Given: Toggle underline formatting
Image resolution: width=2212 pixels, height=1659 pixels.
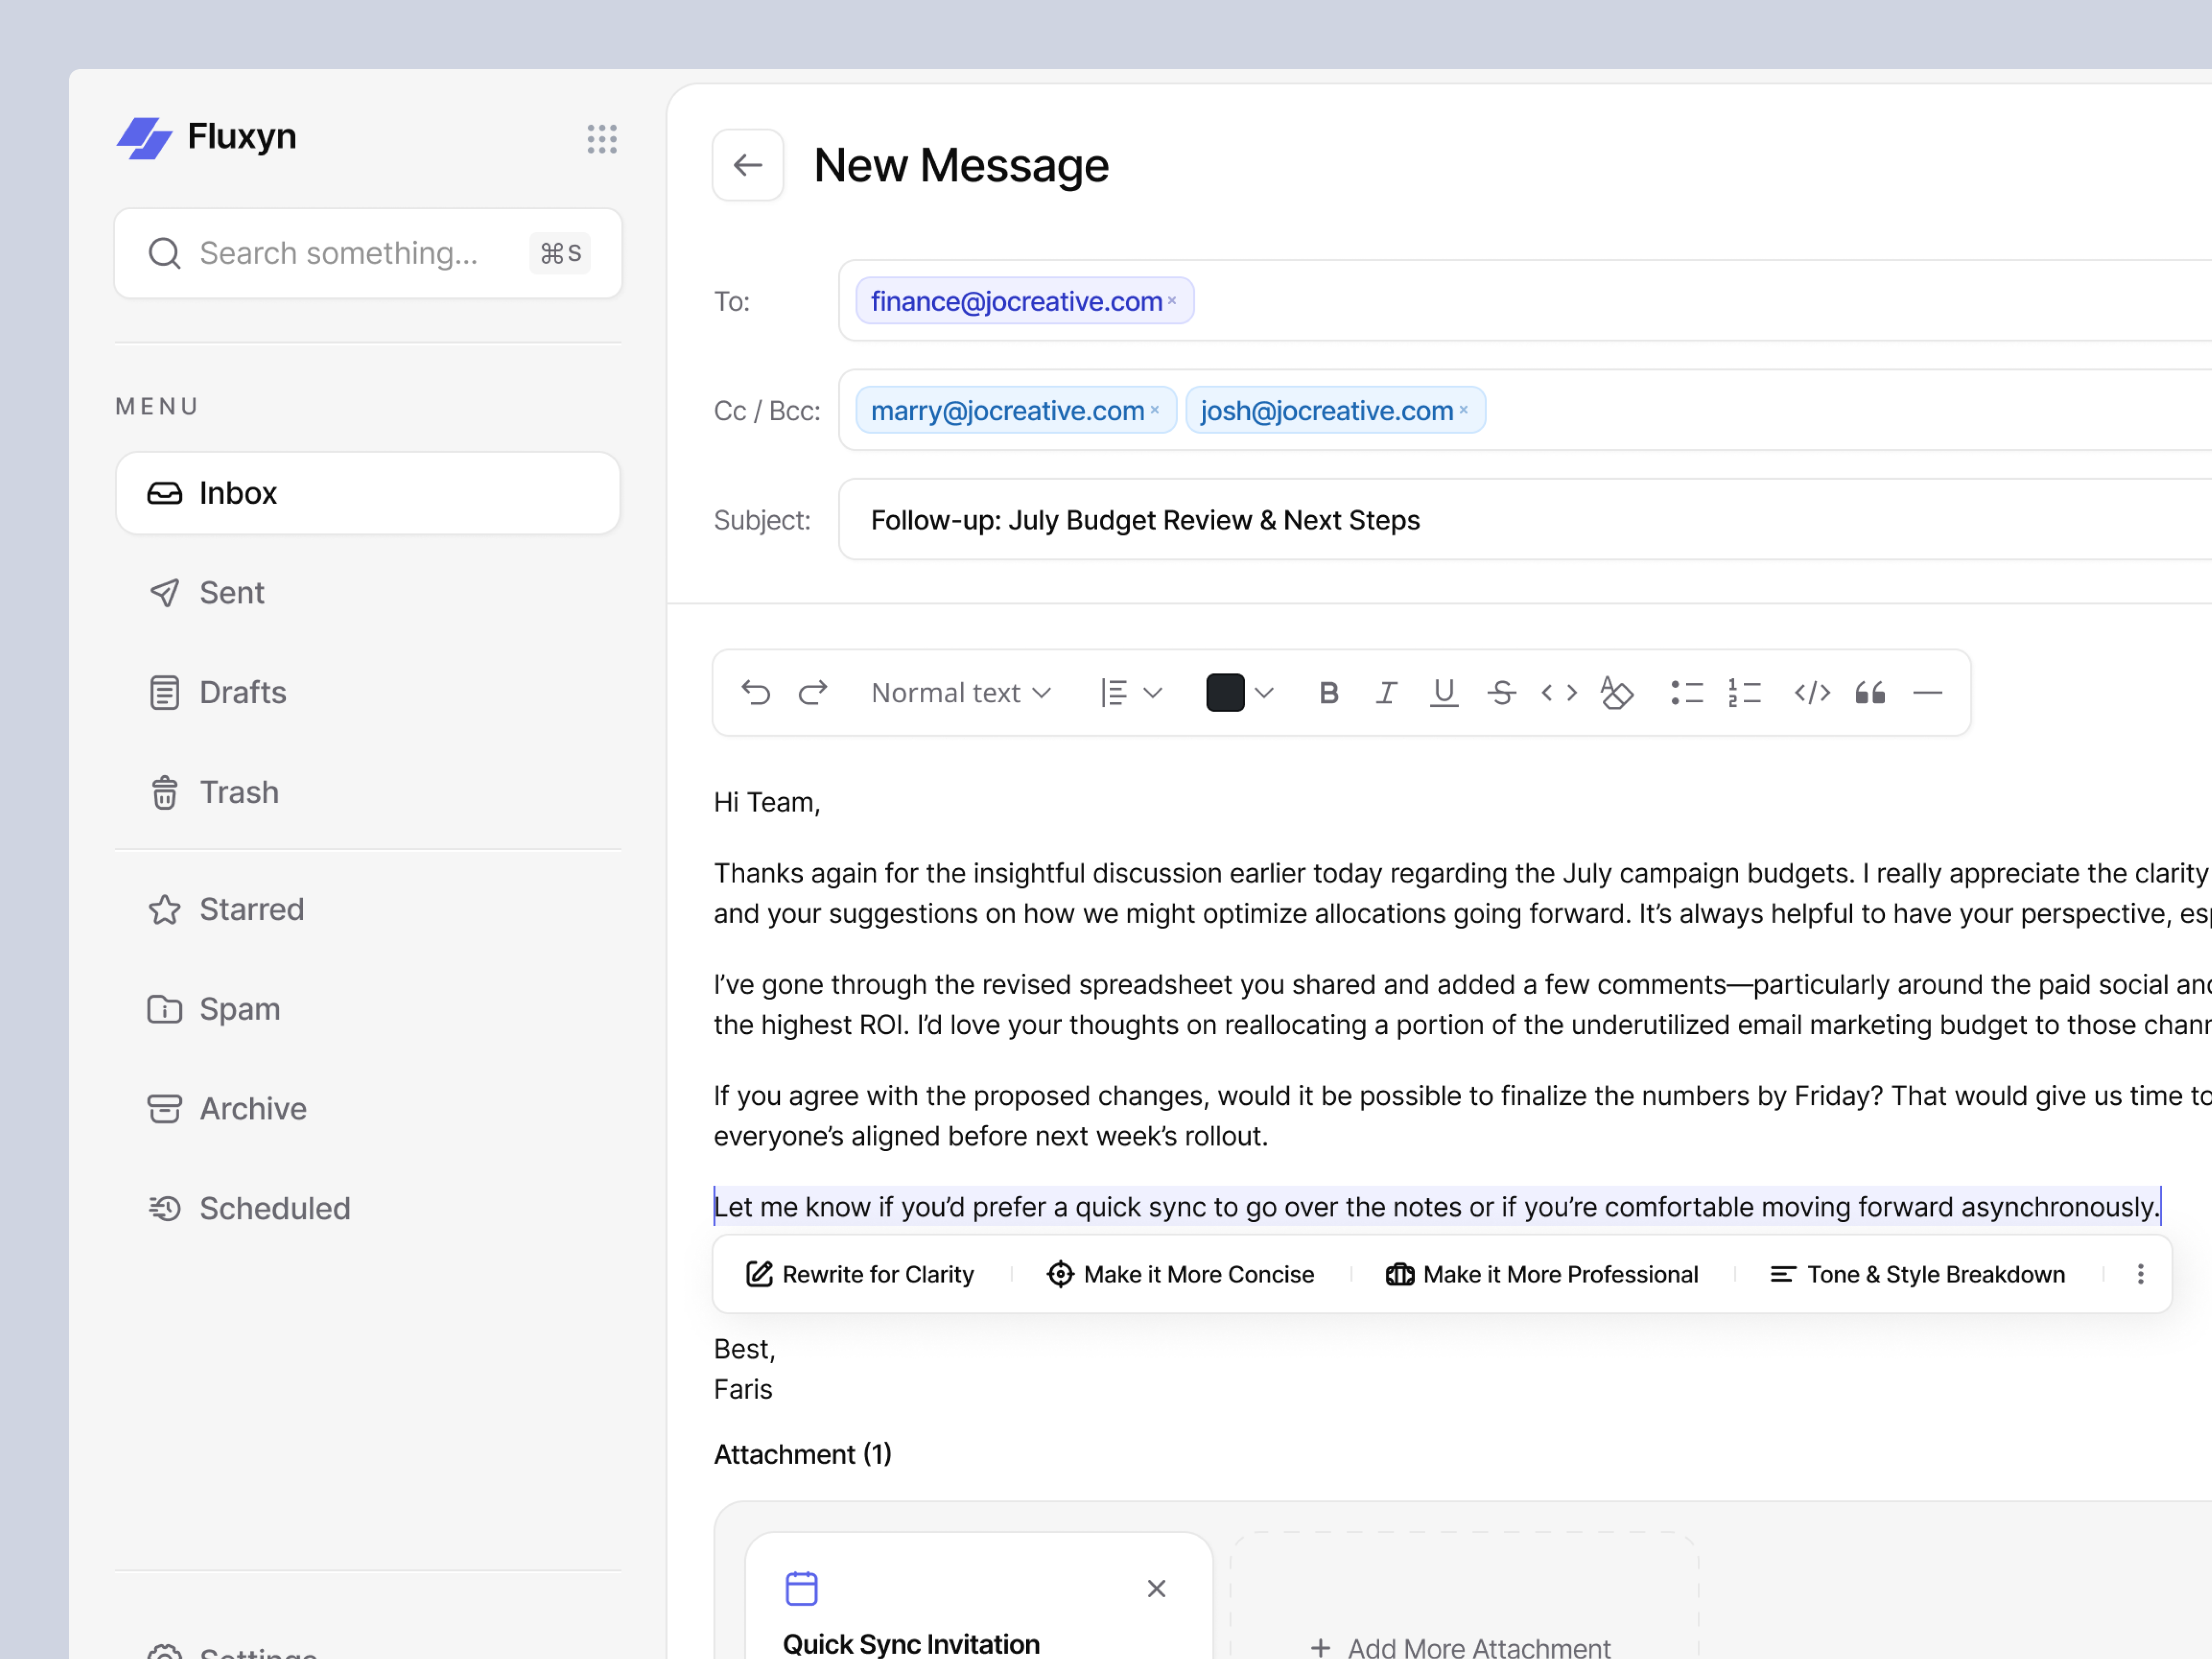Looking at the screenshot, I should (x=1444, y=693).
